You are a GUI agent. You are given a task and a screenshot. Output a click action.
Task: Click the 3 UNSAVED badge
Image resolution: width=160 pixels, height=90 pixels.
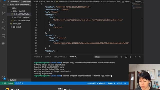(26, 1)
